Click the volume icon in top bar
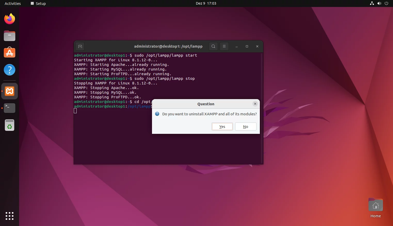Image resolution: width=393 pixels, height=226 pixels. 379,3
